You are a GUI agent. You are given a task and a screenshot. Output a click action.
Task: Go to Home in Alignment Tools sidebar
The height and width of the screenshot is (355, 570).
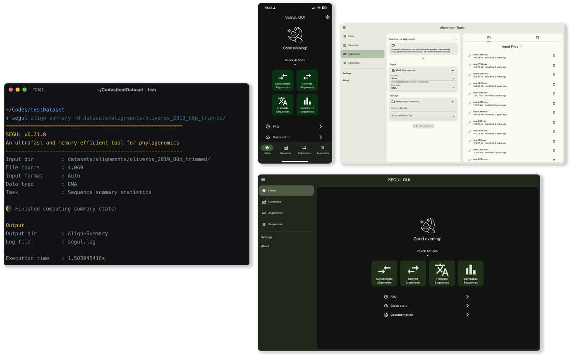[x=363, y=36]
